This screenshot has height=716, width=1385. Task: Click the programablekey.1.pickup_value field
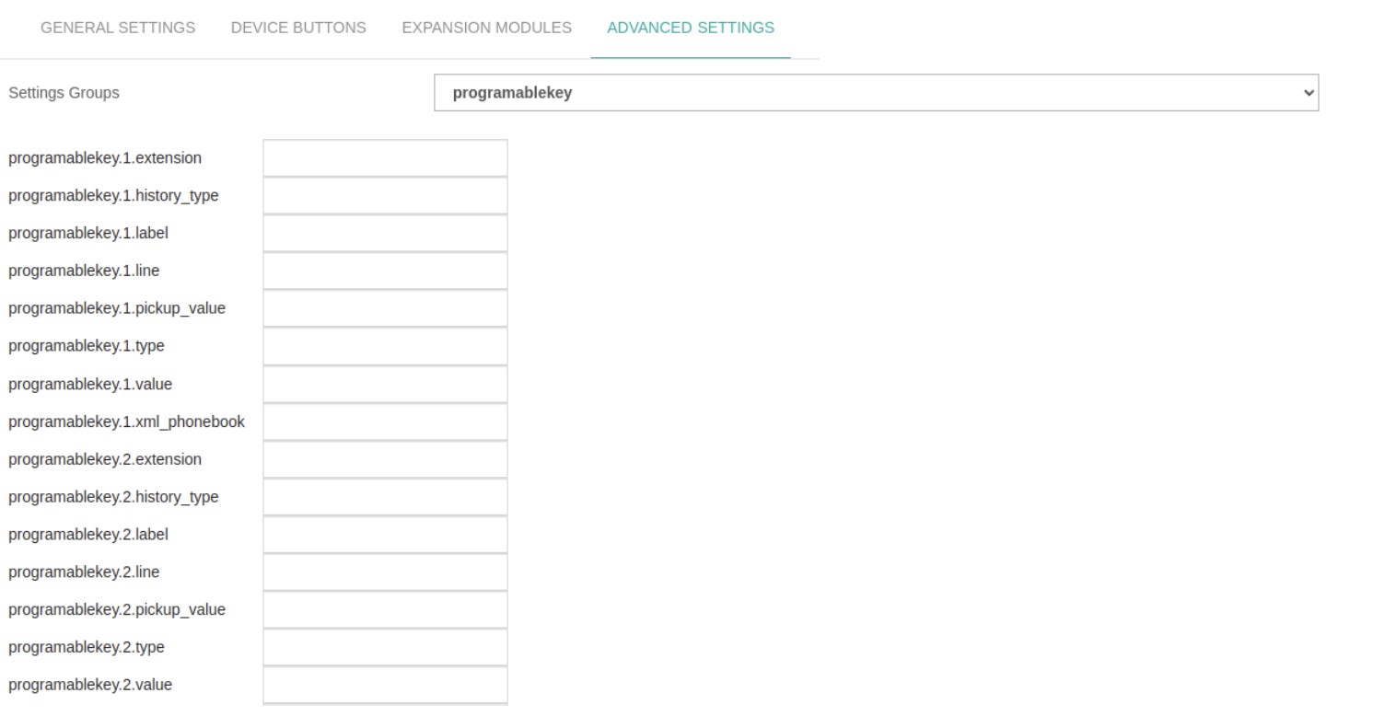coord(385,308)
